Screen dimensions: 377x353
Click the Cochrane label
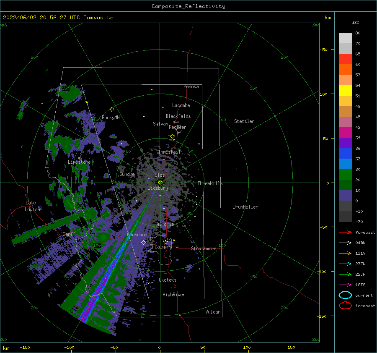pos(137,235)
